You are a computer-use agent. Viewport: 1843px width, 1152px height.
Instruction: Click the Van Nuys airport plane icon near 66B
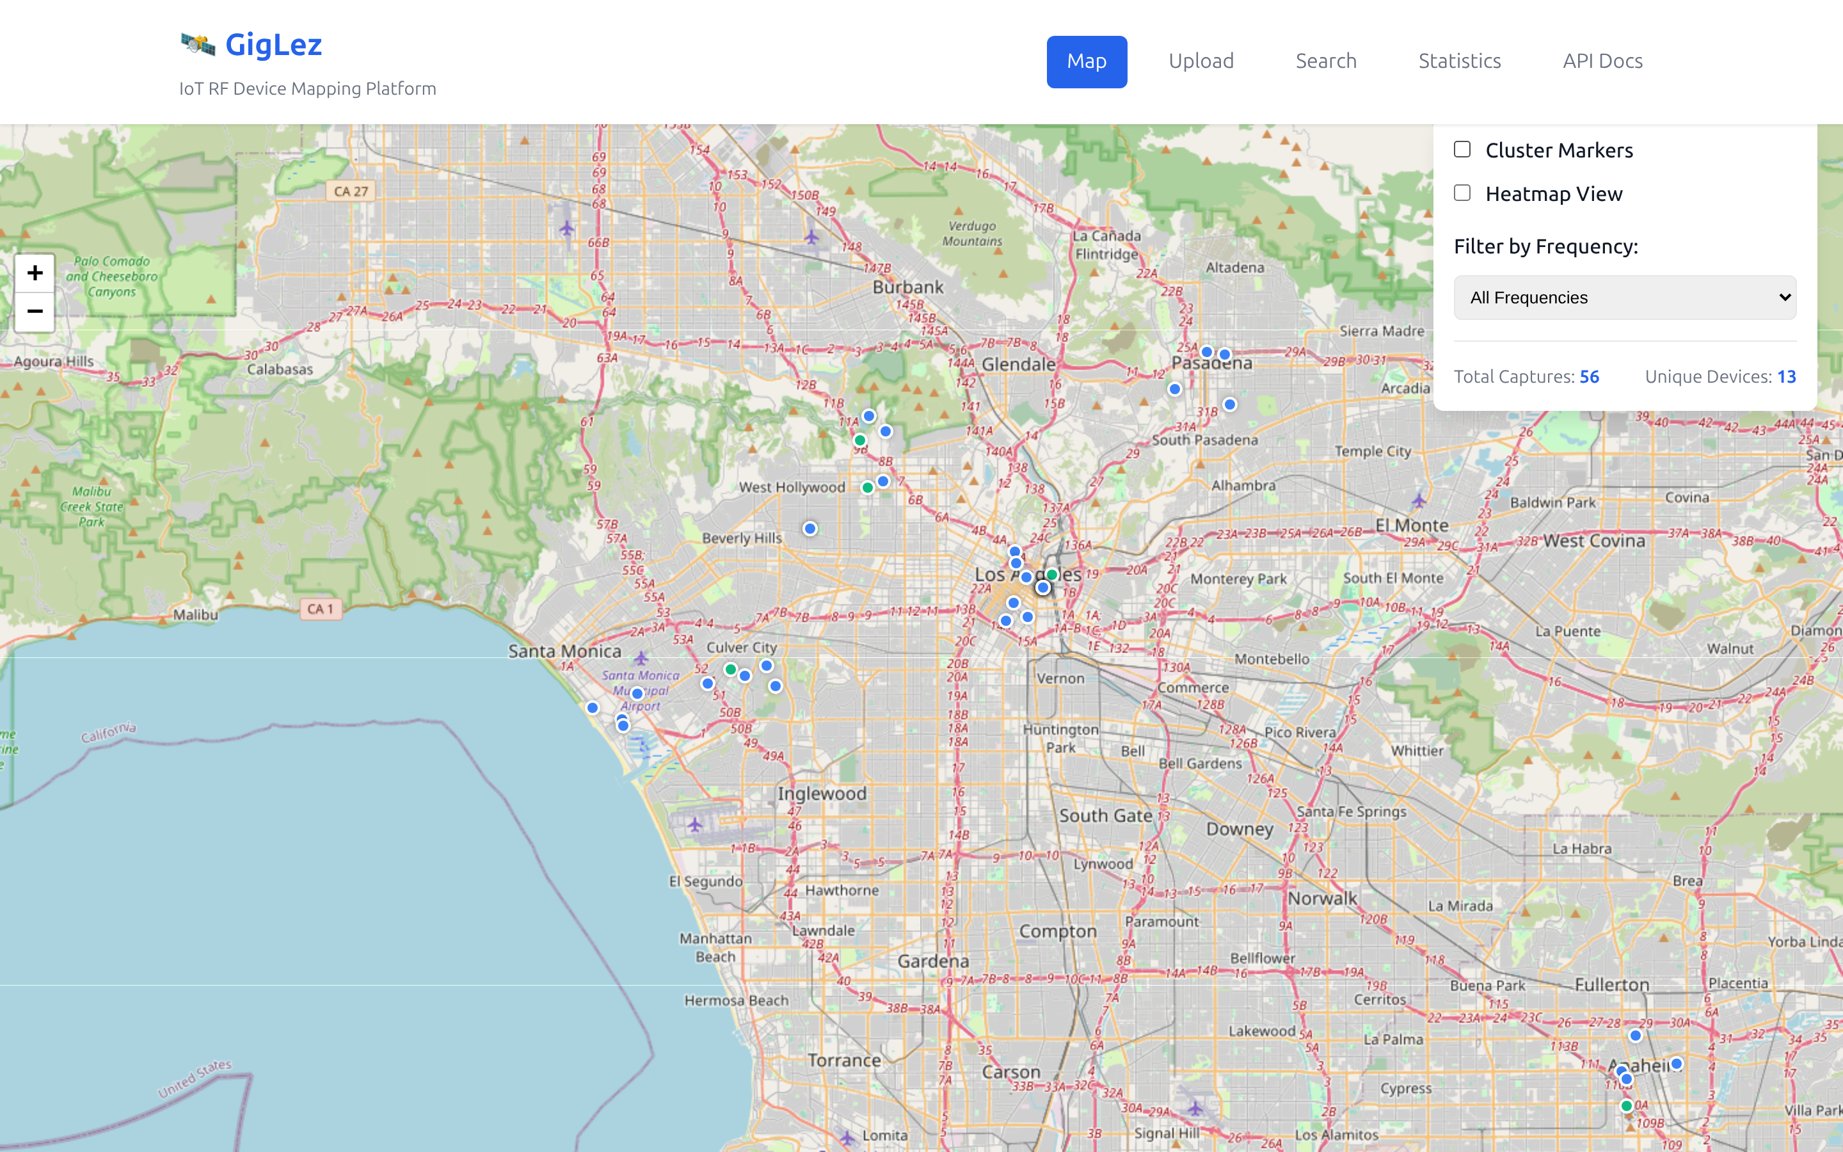pyautogui.click(x=566, y=228)
